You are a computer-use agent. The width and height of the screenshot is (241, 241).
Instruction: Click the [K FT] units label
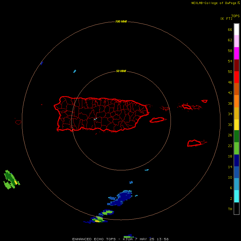226,18
